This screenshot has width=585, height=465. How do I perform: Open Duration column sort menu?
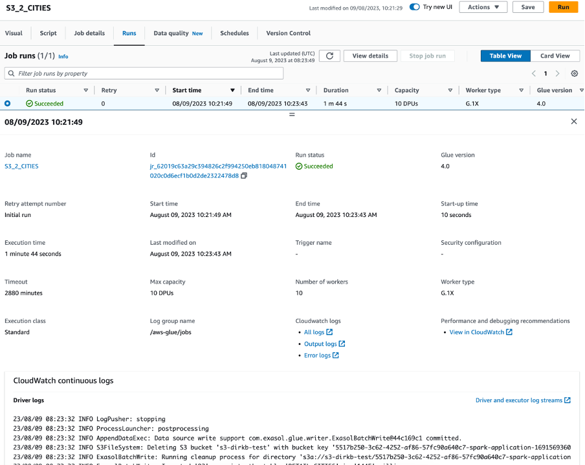(x=379, y=90)
